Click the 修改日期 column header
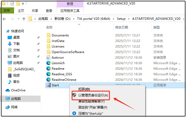The image size is (186, 117). [122, 27]
